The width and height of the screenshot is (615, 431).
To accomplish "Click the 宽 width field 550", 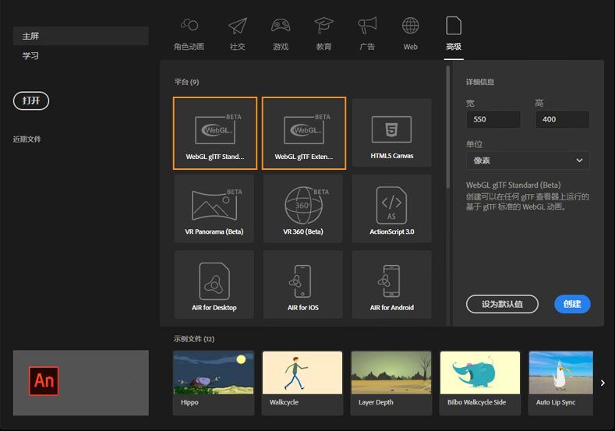I will point(493,119).
